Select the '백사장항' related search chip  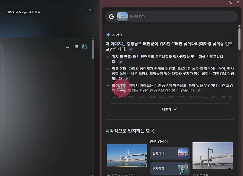(x=170, y=169)
